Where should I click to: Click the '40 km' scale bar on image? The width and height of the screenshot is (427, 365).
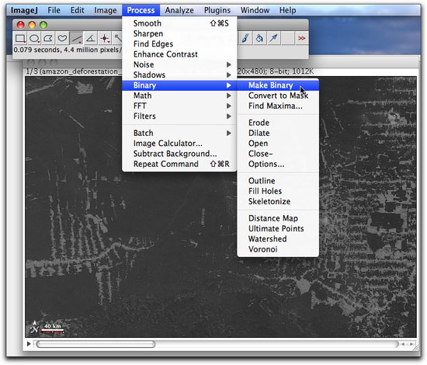(x=53, y=328)
